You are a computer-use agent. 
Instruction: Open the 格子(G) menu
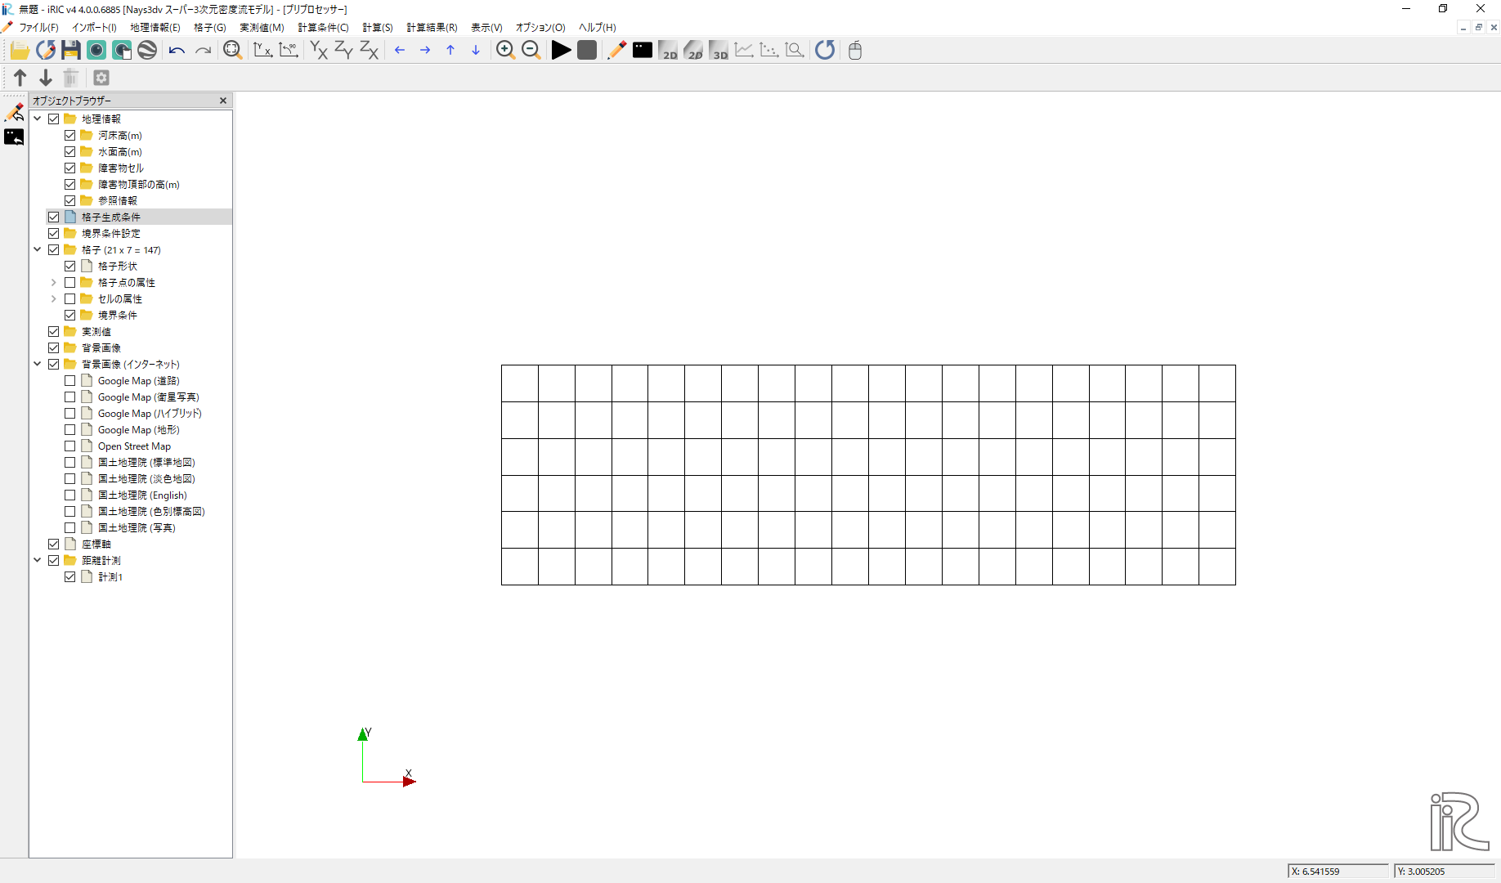pyautogui.click(x=209, y=27)
